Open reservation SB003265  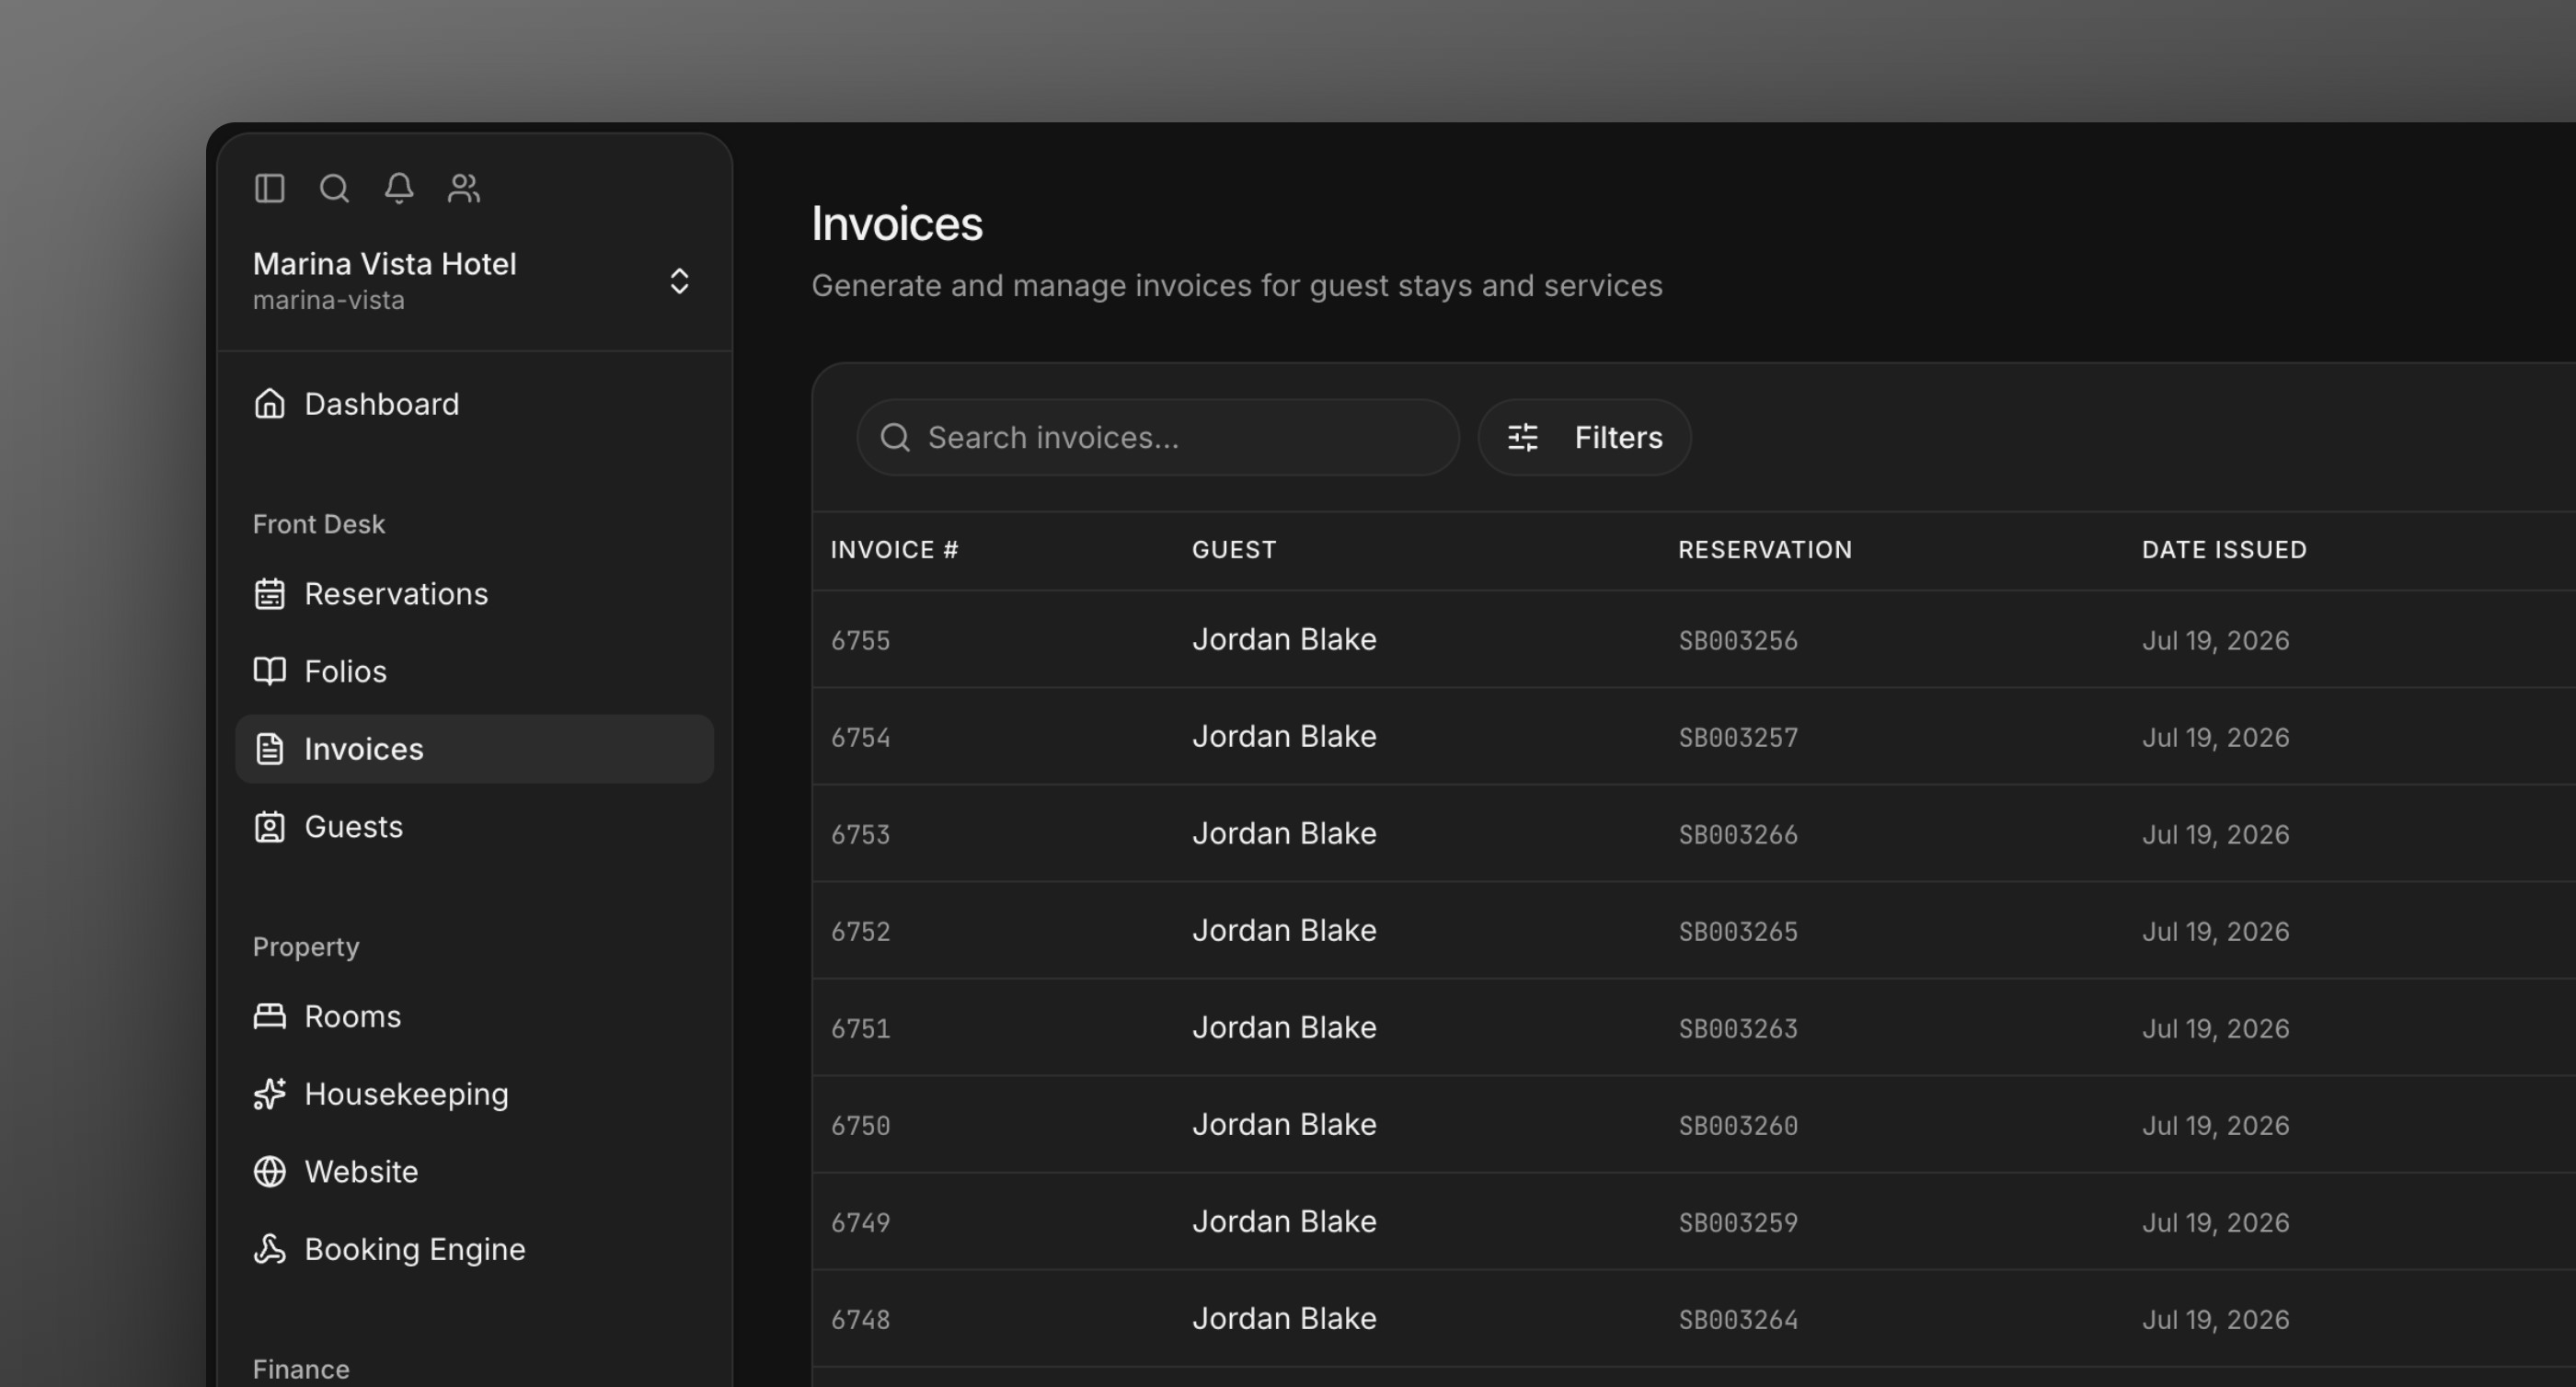click(x=1738, y=931)
